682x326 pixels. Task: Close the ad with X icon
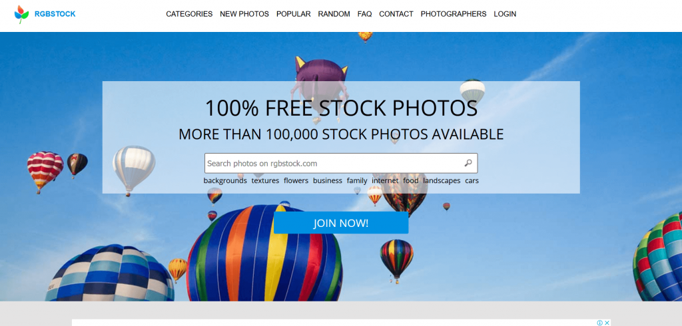click(607, 323)
